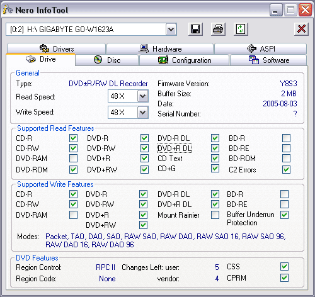Switch to the Configuration tab

184,60
